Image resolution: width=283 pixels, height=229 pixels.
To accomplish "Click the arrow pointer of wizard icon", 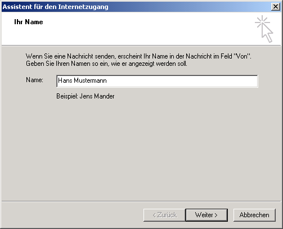I will coord(268,33).
